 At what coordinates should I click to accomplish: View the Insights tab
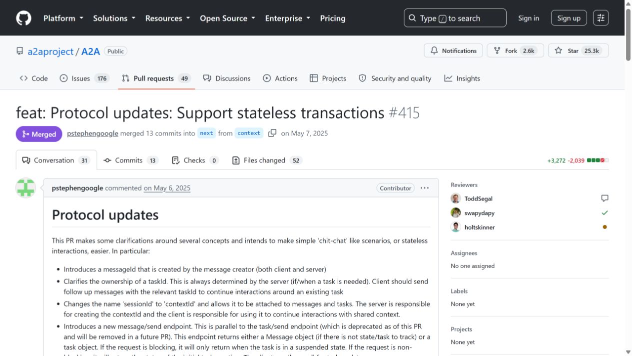(x=462, y=78)
